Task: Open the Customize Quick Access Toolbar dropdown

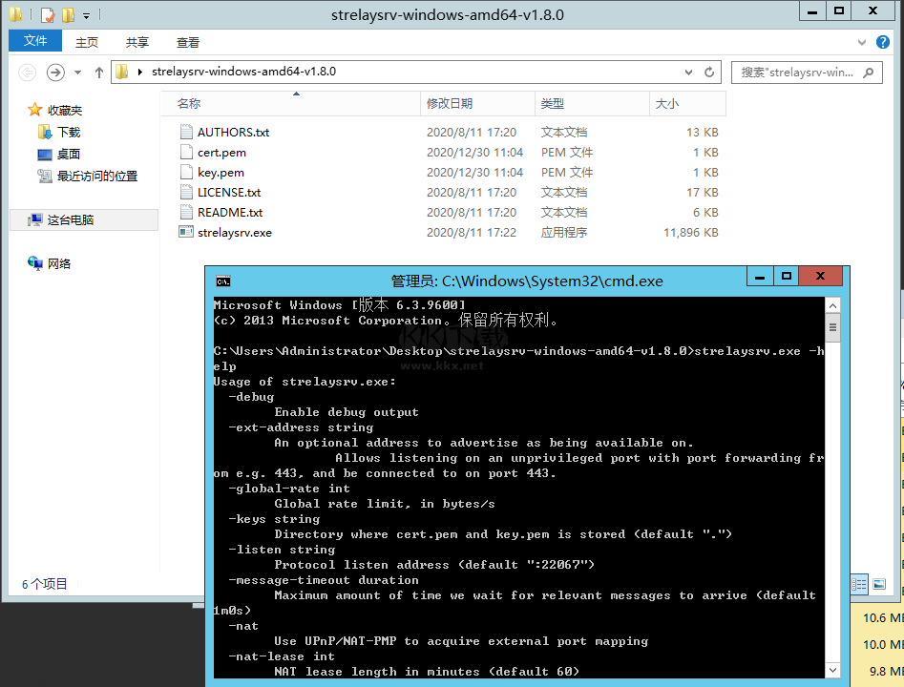Action: (86, 16)
